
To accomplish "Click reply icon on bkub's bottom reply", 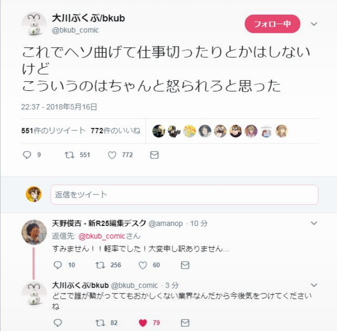I will [58, 322].
